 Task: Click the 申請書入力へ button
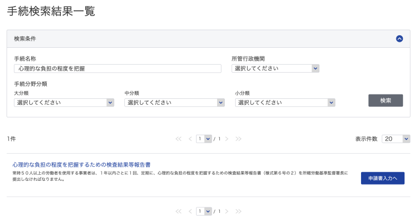coord(382,178)
